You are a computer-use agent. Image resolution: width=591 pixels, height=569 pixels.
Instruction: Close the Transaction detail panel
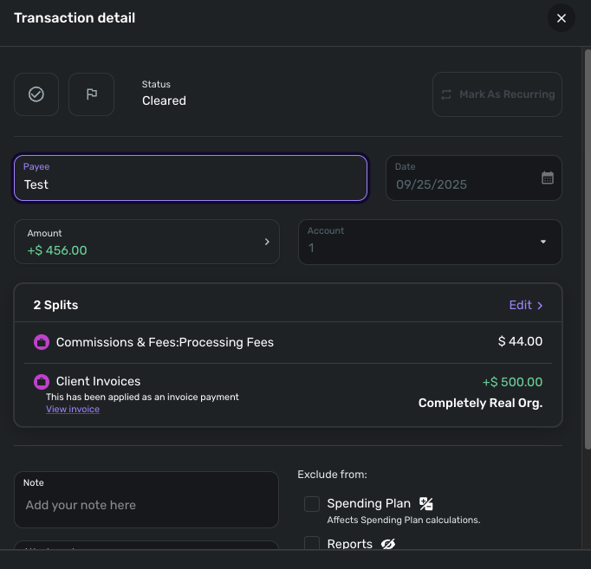[562, 18]
